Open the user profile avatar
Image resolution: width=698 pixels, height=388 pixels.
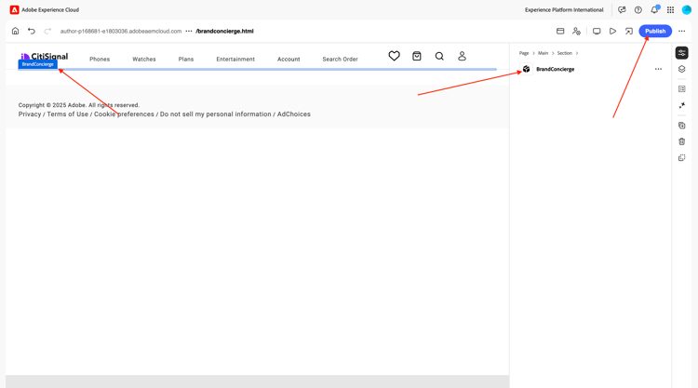(687, 9)
